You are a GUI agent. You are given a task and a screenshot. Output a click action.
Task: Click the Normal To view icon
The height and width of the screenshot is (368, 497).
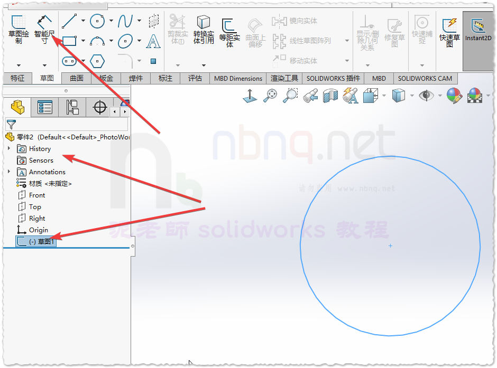point(250,96)
